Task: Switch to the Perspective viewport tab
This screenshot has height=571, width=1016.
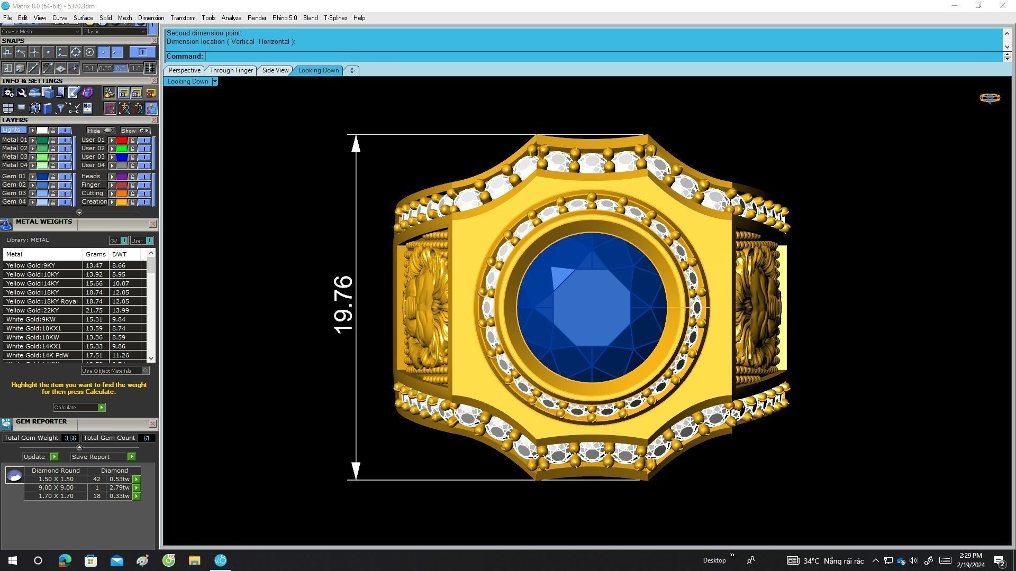Action: [x=184, y=70]
